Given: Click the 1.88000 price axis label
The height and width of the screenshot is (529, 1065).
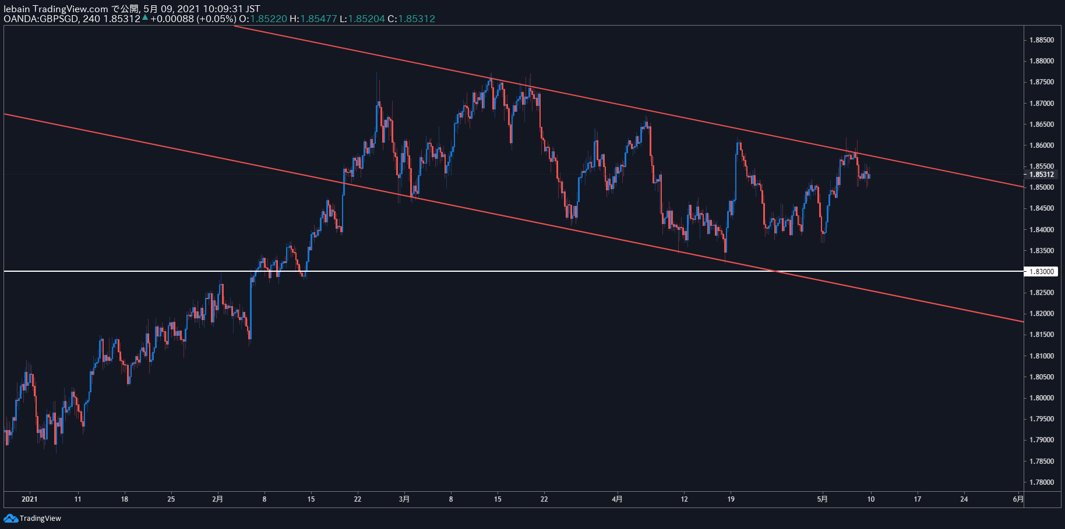Looking at the screenshot, I should pos(1041,61).
